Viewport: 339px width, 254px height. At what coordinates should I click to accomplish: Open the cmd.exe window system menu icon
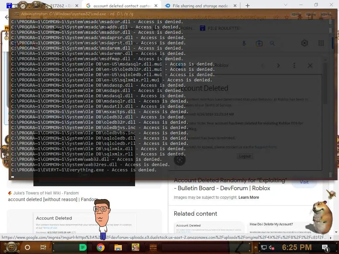16,14
